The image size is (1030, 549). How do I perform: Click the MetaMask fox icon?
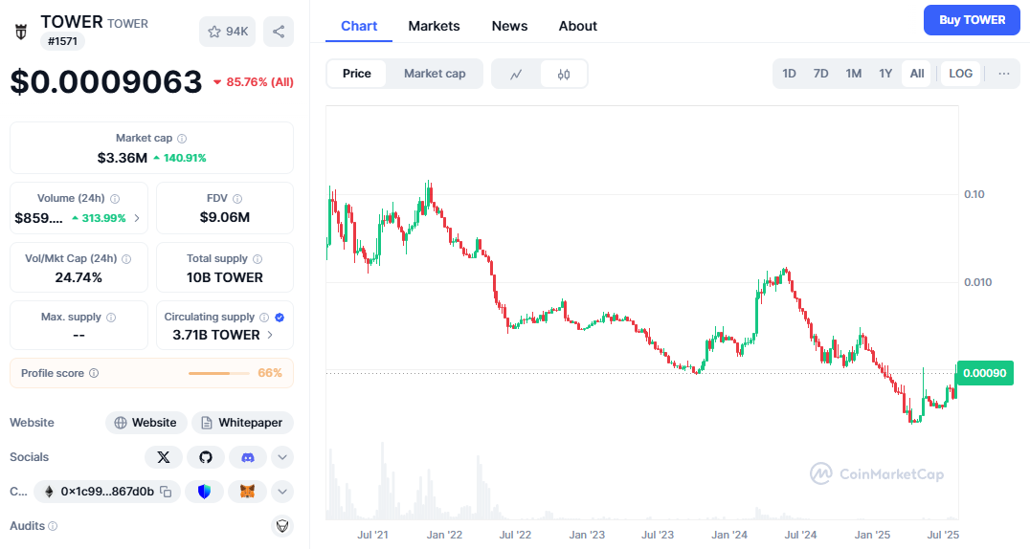pyautogui.click(x=246, y=492)
